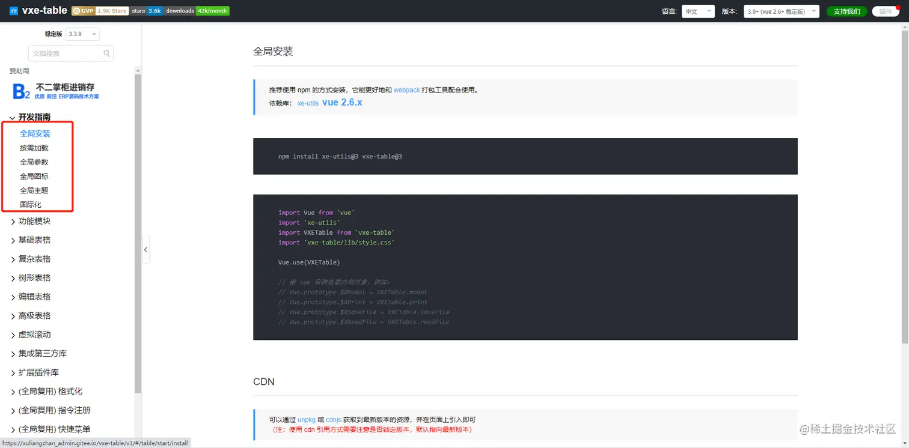Screen dimensions: 909x448
Task: Open the xe-utils dependency link
Action: pyautogui.click(x=308, y=103)
